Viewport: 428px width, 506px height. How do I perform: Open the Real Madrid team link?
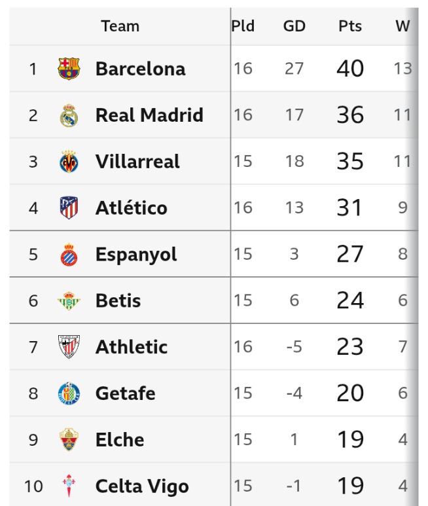point(149,115)
